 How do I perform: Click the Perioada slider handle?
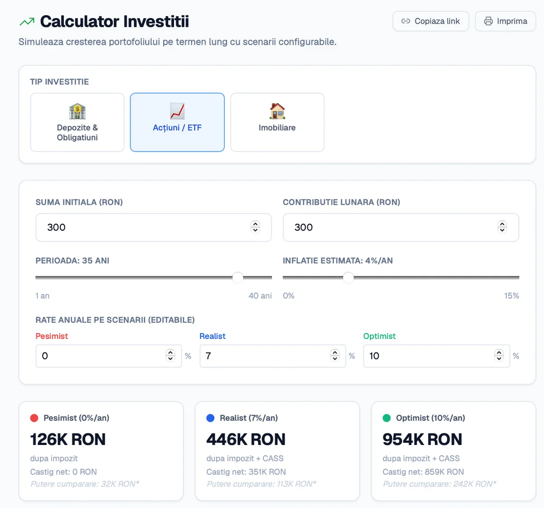238,277
